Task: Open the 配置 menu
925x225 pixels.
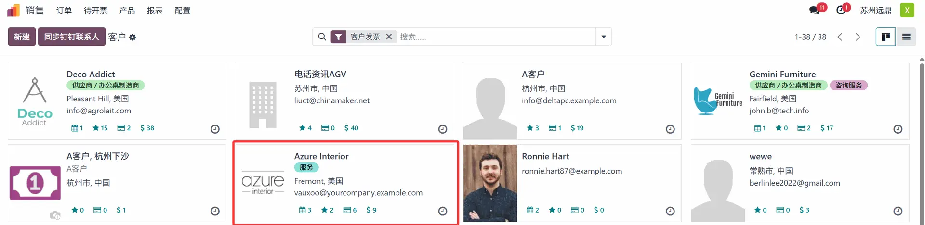Action: [182, 10]
